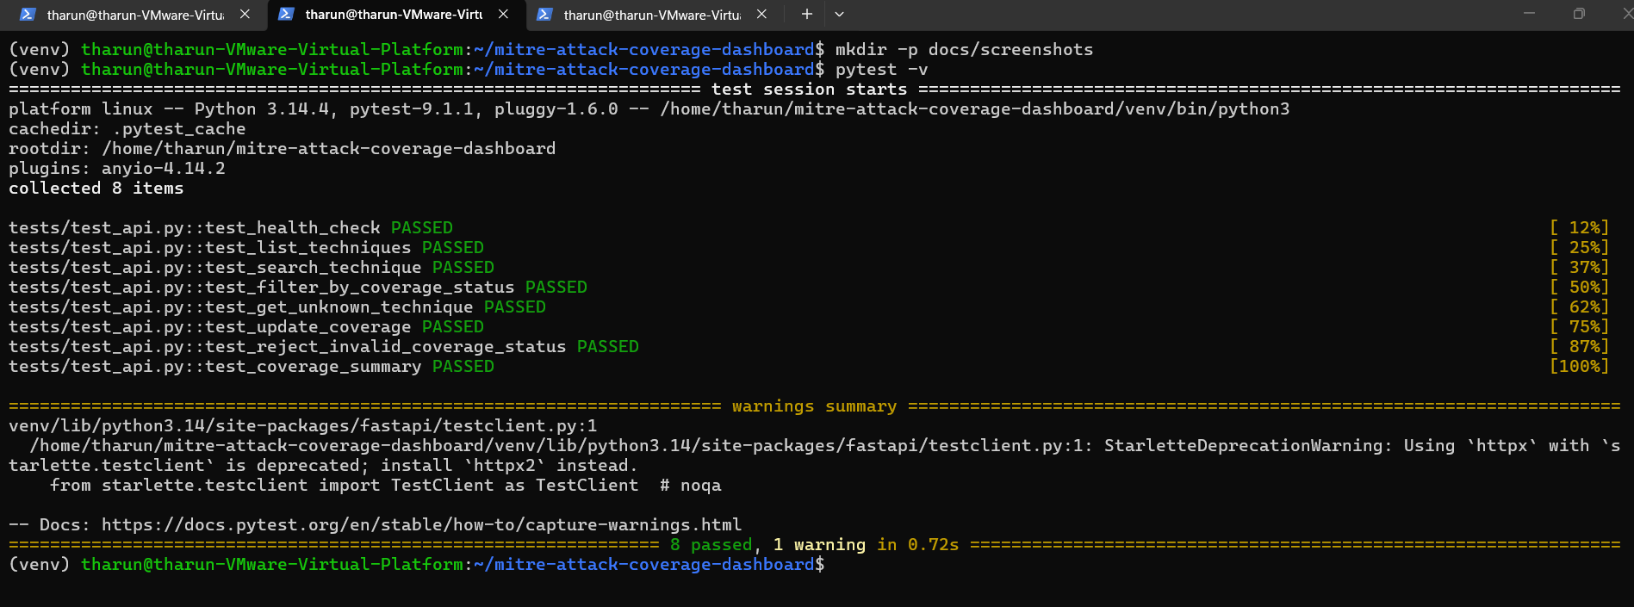This screenshot has width=1634, height=607.
Task: Click the test_coverage_summary result line
Action: click(252, 367)
